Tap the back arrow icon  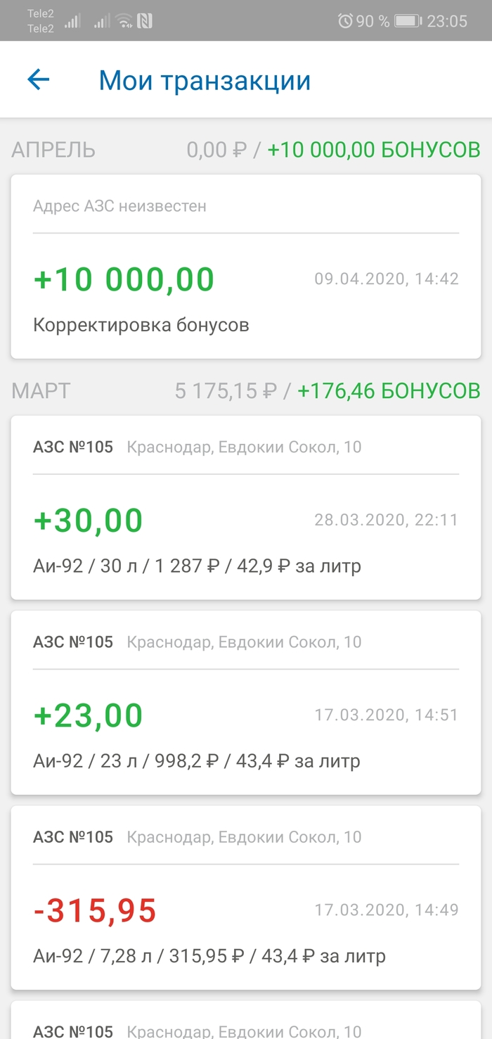click(x=39, y=79)
